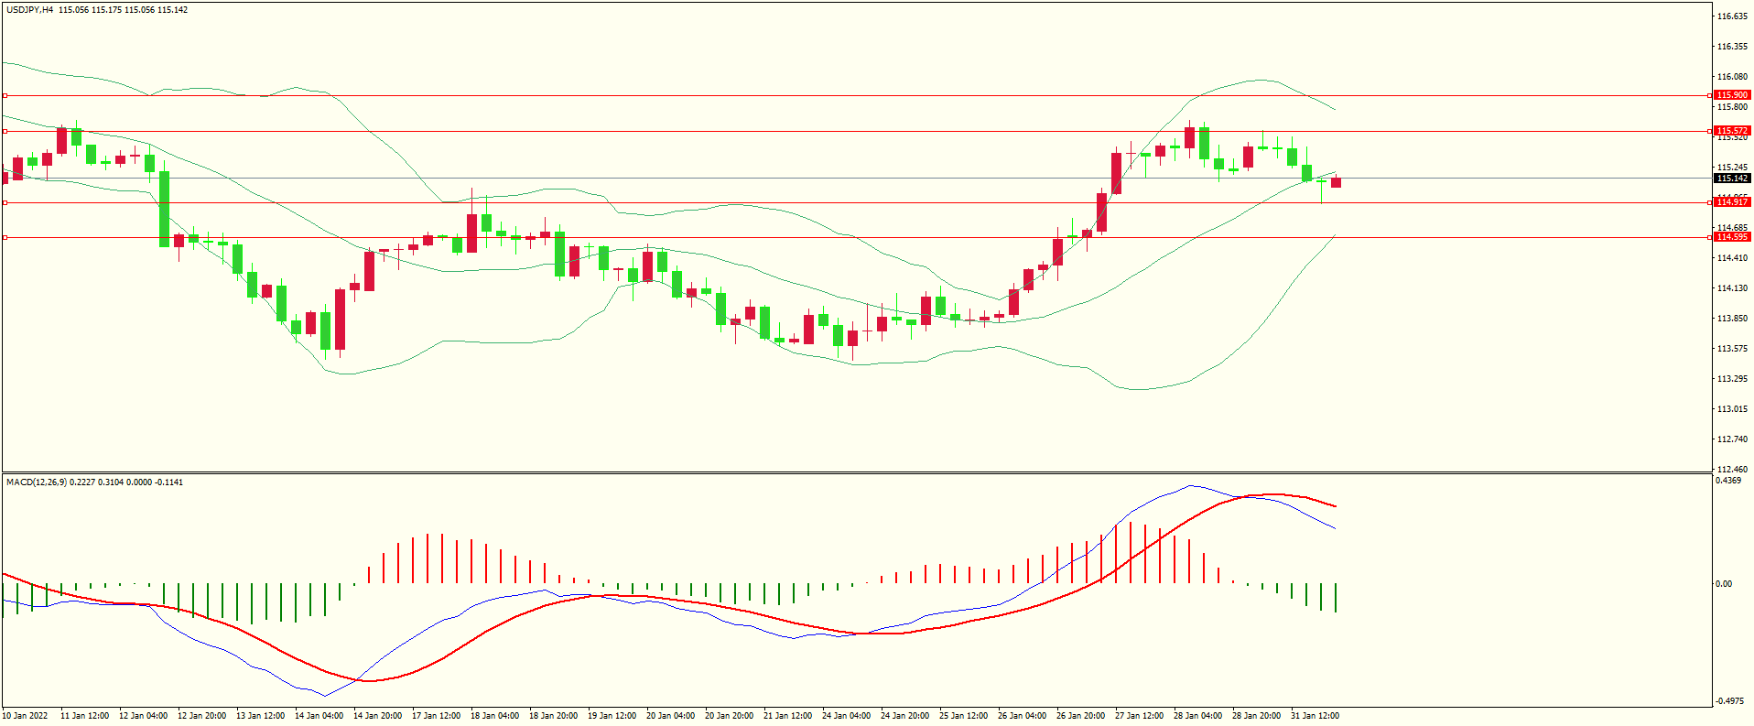
Task: Click the 113.575 price scale value
Action: coord(1733,349)
